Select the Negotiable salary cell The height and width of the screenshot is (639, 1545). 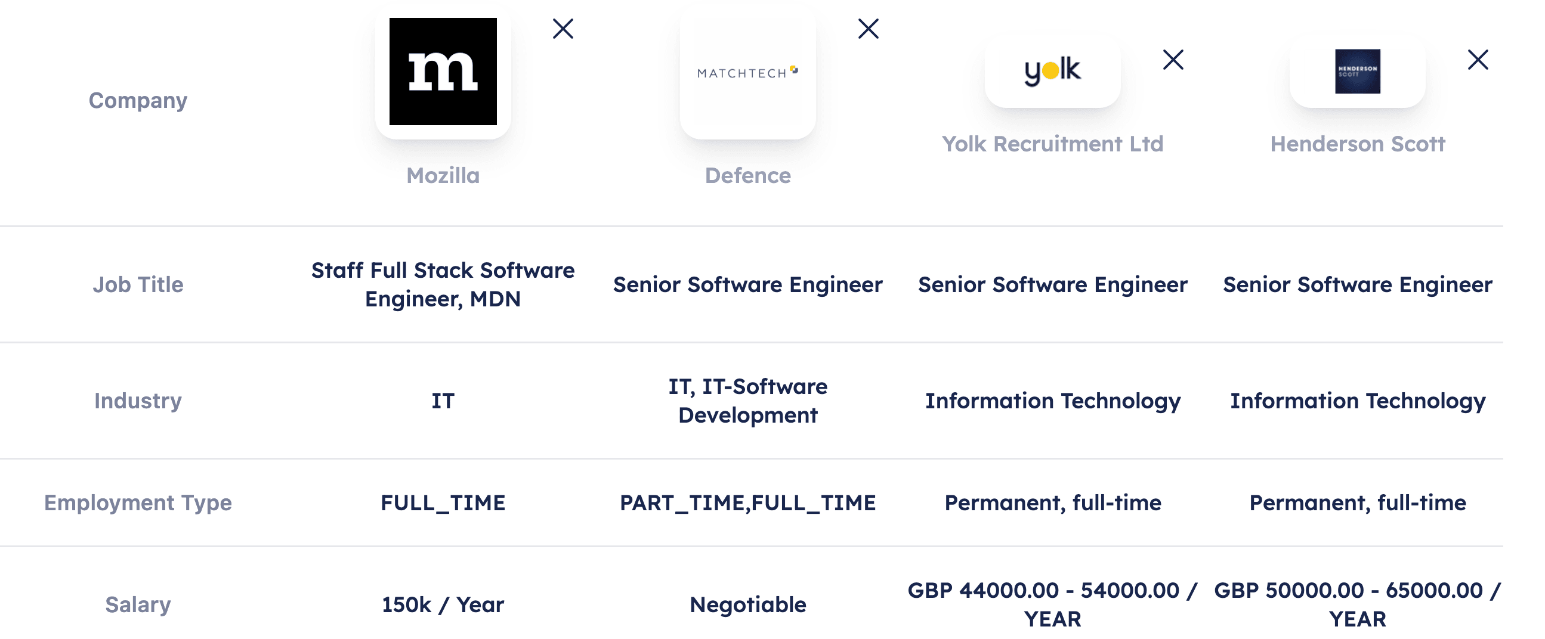click(x=747, y=604)
